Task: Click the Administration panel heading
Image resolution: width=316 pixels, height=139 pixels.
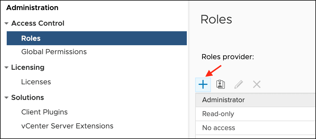Action: pos(32,8)
